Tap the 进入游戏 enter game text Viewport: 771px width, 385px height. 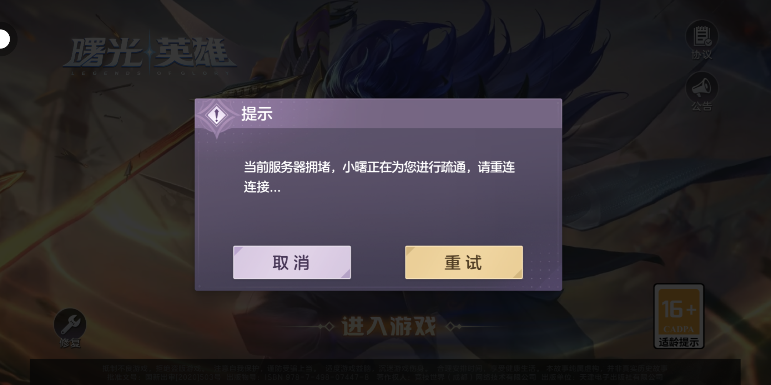click(389, 326)
